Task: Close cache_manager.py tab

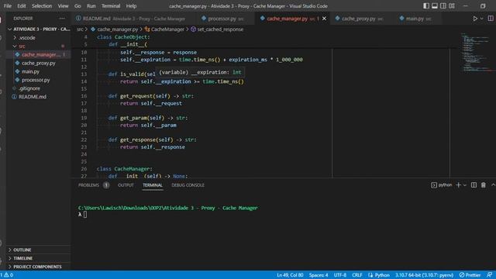Action: point(324,19)
